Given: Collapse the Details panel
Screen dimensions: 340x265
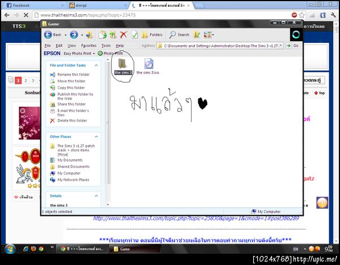Looking at the screenshot, I should (96, 196).
